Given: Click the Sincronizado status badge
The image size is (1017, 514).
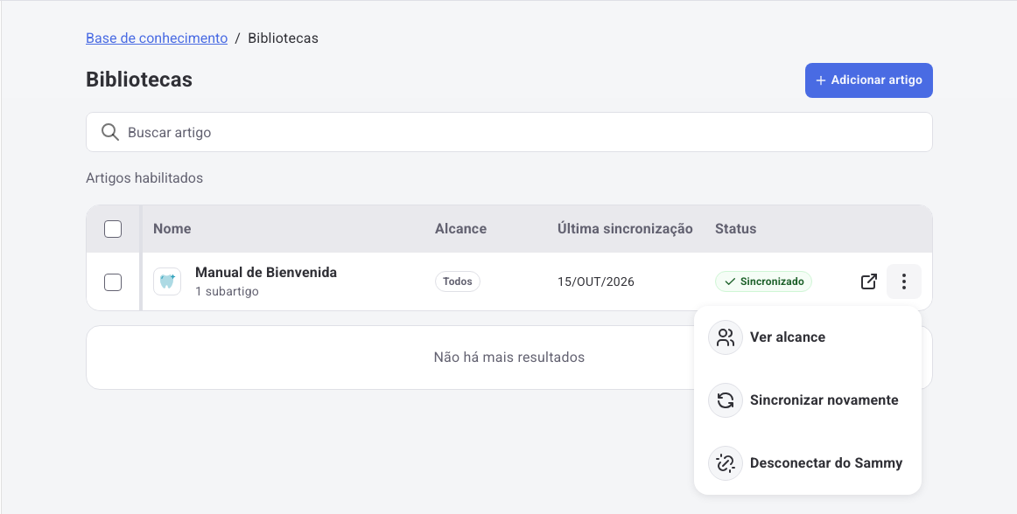Looking at the screenshot, I should [763, 281].
